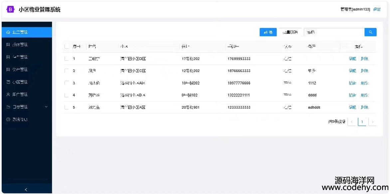390x194 pixels.
Task: Open 小区管理 in the sidebar
Action: click(27, 82)
